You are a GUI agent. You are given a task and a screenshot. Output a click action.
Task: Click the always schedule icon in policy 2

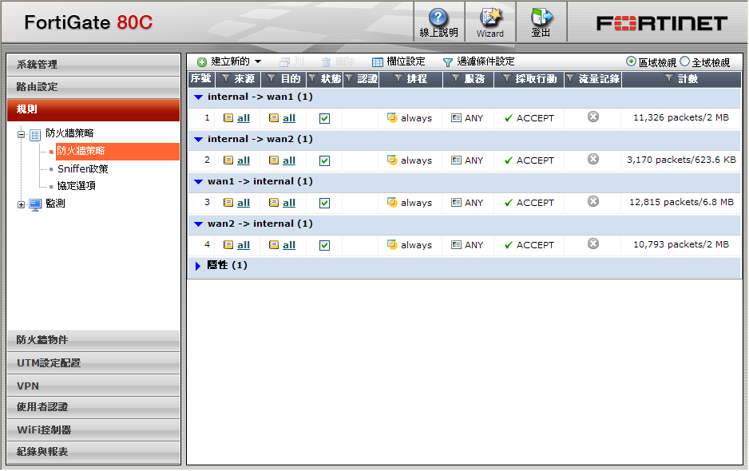click(392, 160)
